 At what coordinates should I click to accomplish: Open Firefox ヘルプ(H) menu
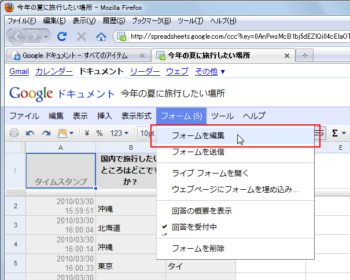[x=223, y=21]
